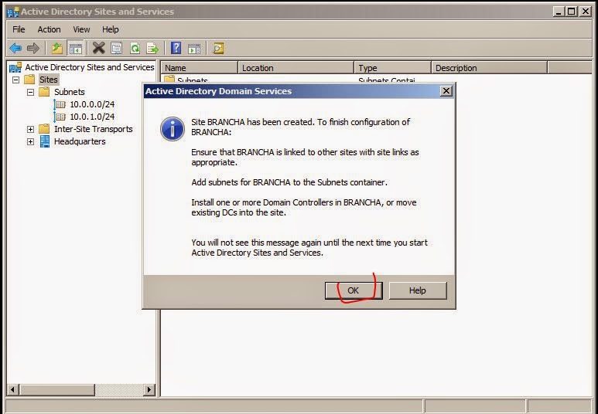Click the Inter-Site Transports folder icon
This screenshot has height=414, width=598.
click(x=44, y=129)
